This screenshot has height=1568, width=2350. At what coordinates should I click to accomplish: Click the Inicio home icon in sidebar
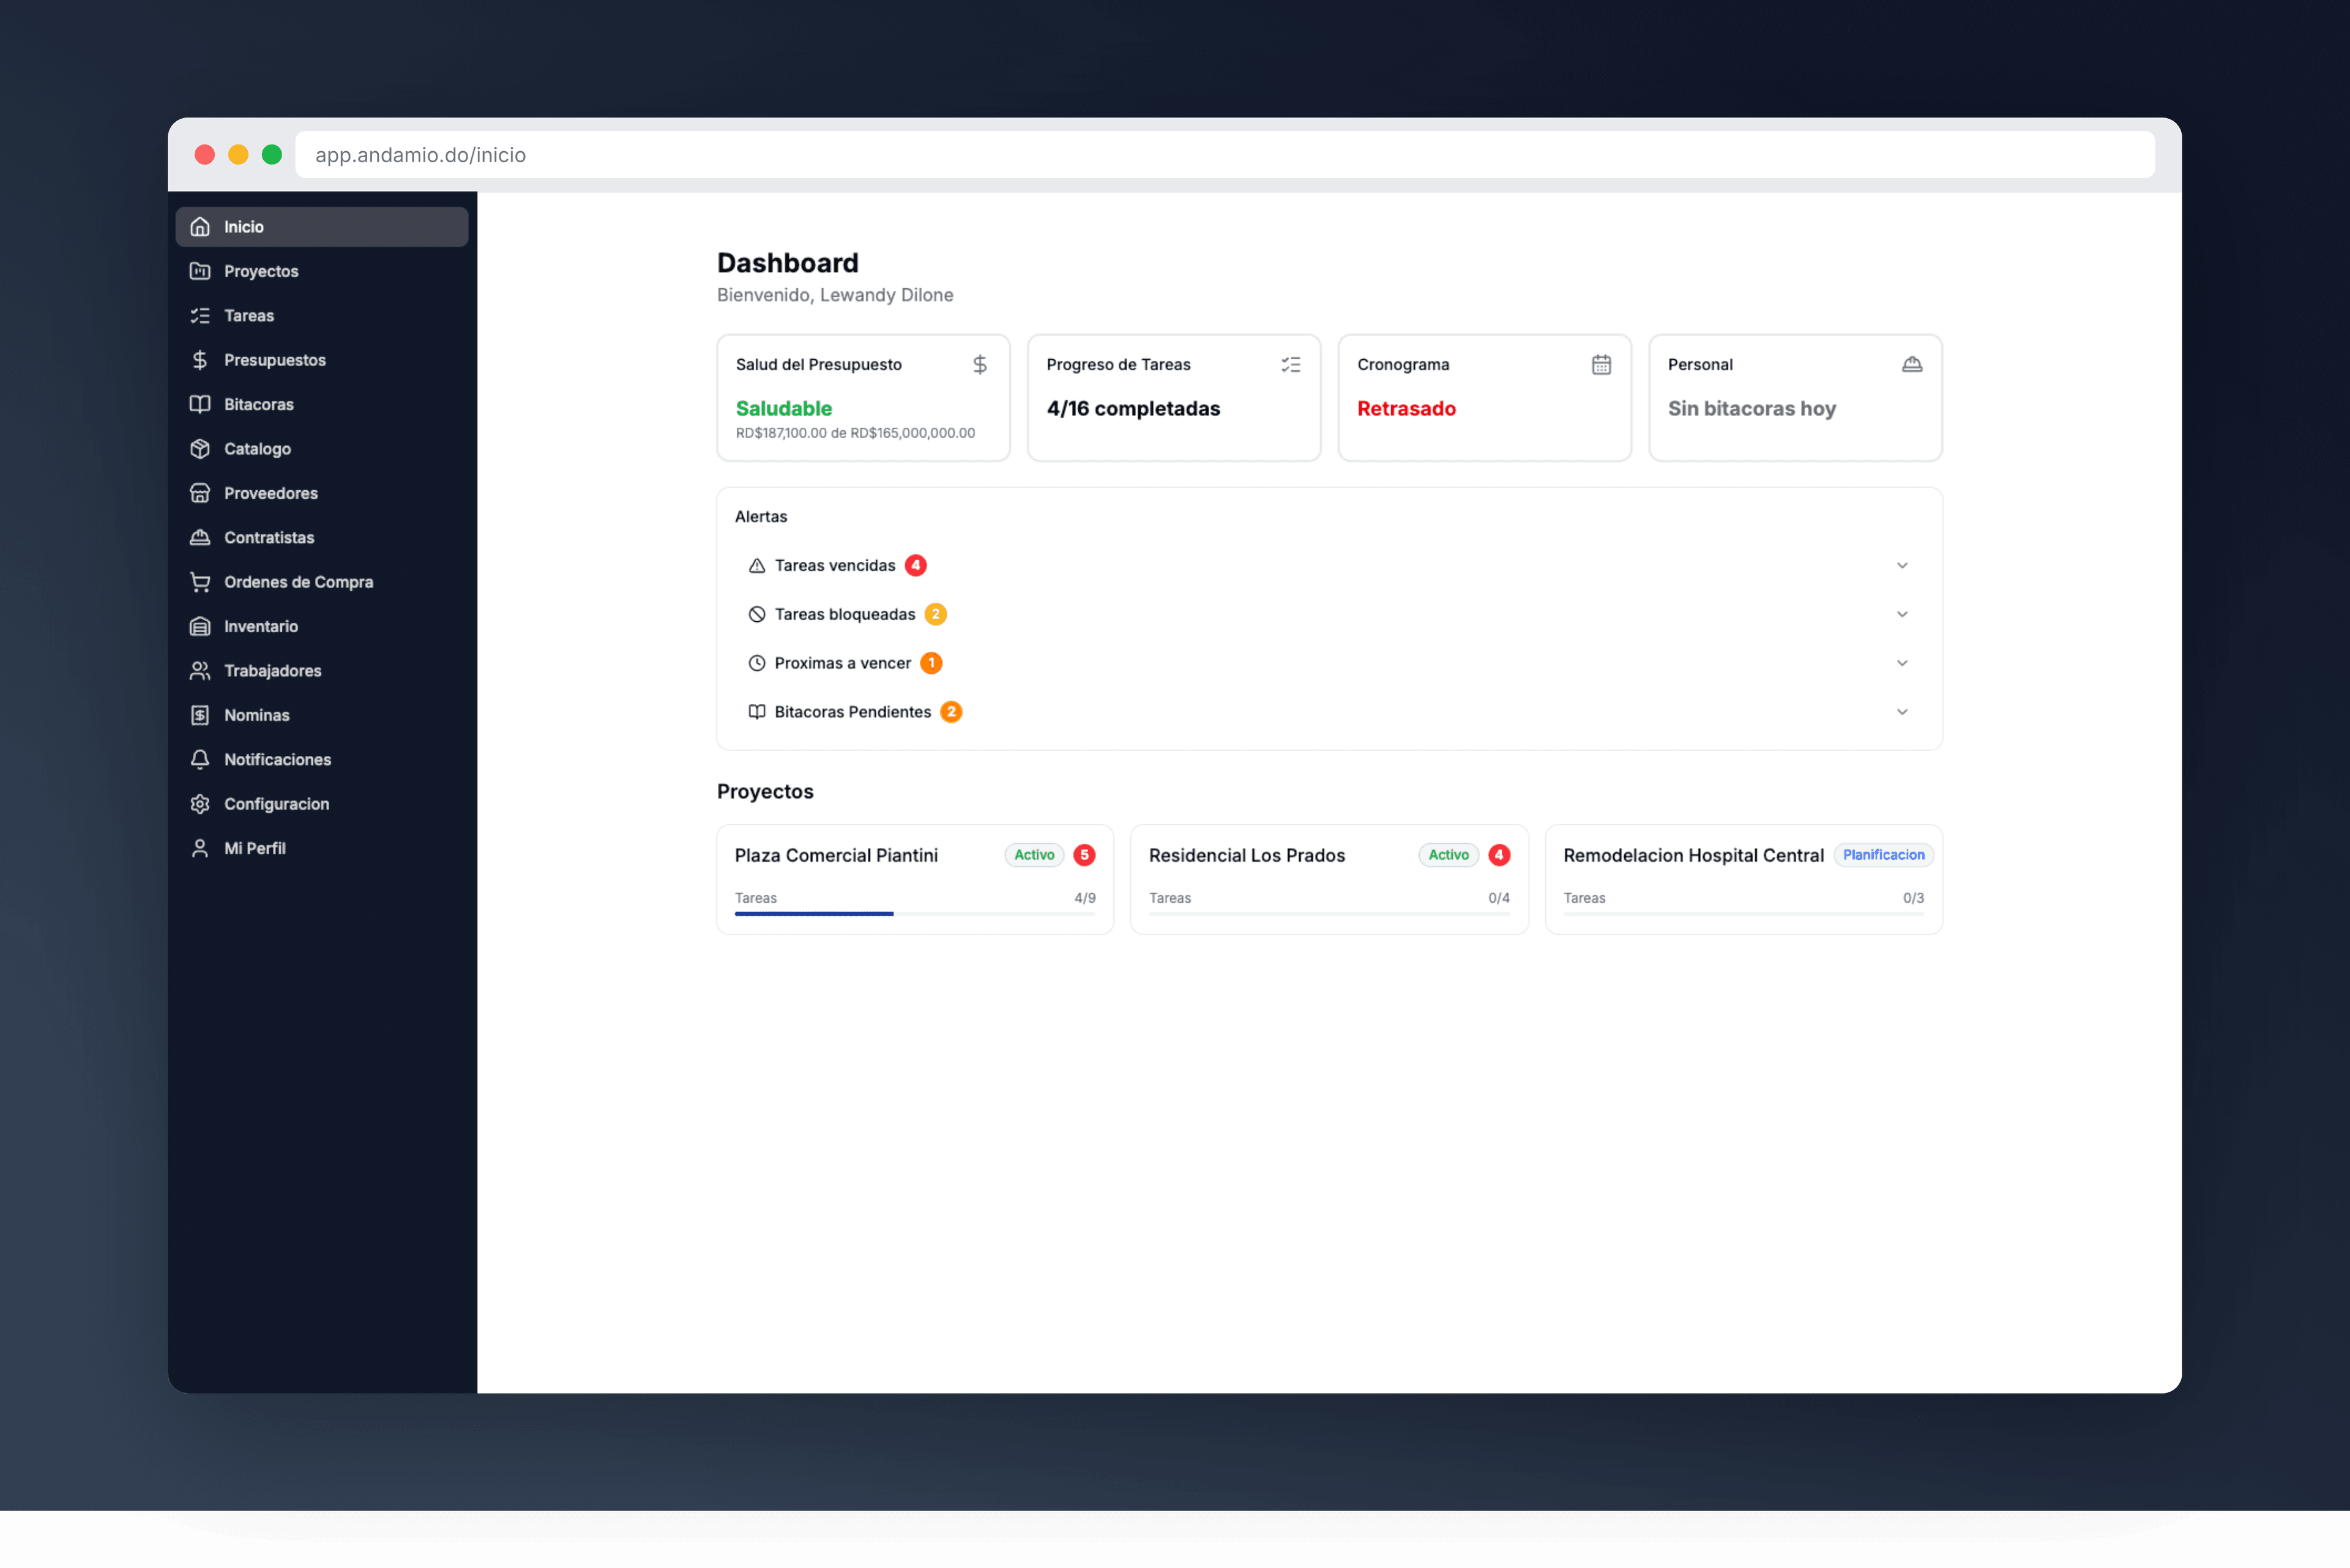(x=200, y=227)
